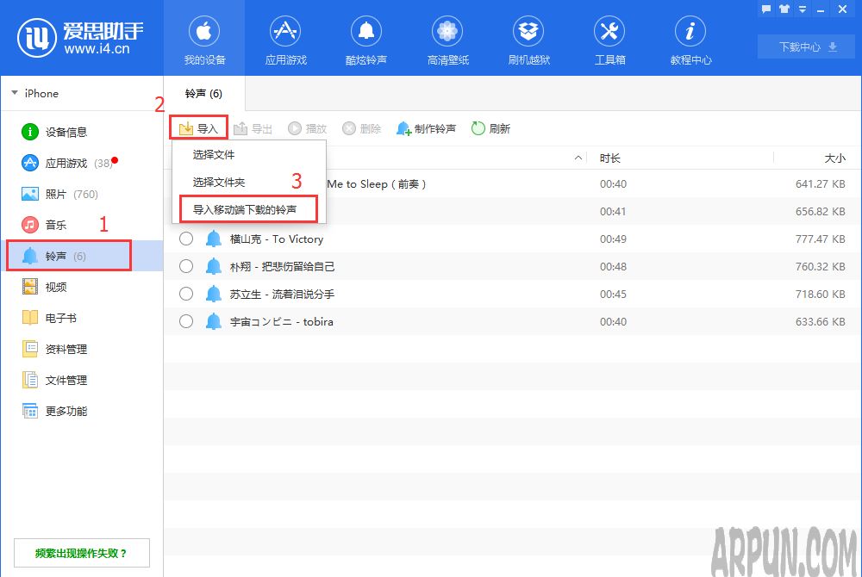Switch to 我的设备 view

point(204,38)
